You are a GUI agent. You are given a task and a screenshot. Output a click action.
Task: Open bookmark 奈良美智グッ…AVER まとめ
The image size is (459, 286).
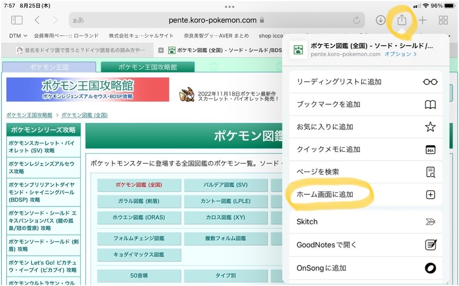click(216, 36)
